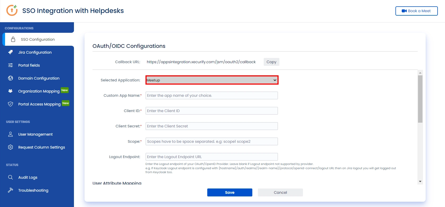Screen dimensions: 445x207
Task: Save the OAuth configuration
Action: coord(230,192)
